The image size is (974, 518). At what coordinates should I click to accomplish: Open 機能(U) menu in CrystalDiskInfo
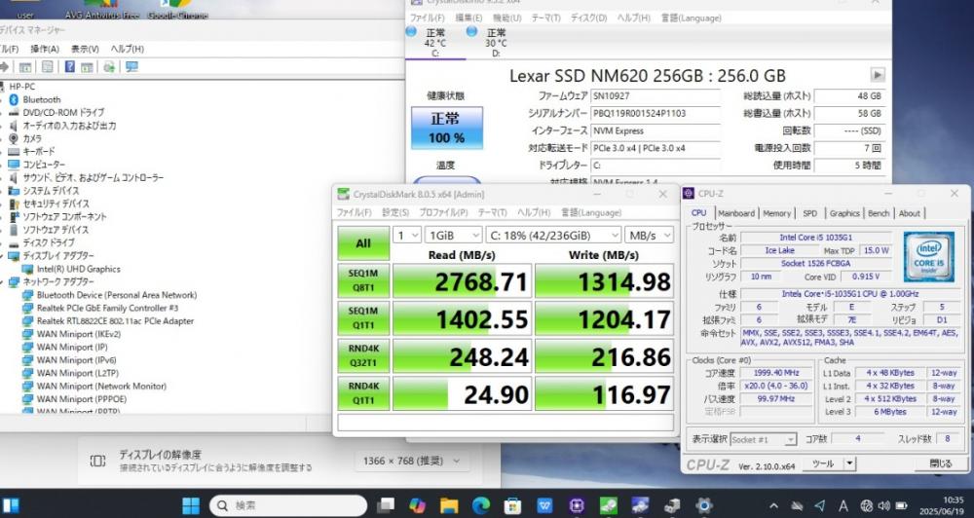click(506, 18)
